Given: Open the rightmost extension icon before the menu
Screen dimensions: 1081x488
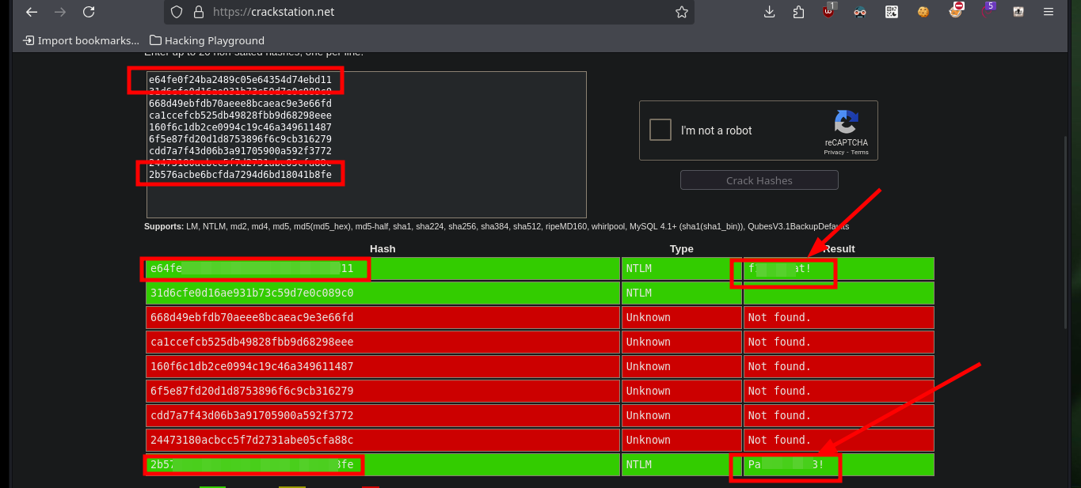Looking at the screenshot, I should tap(1018, 12).
